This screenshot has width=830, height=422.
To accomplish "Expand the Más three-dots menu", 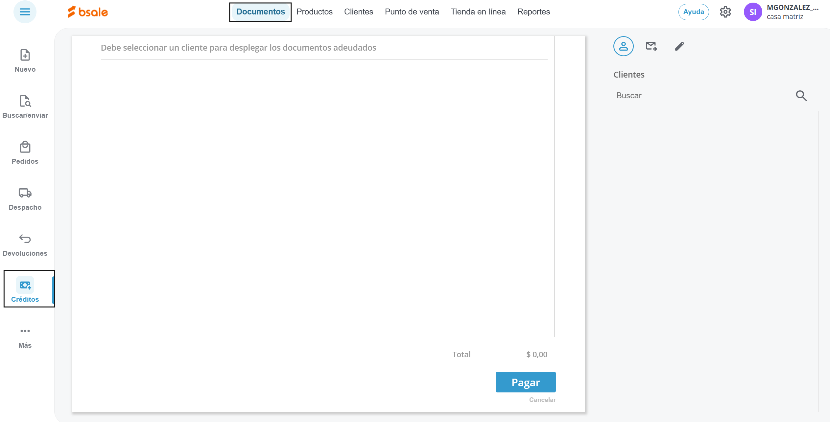I will click(x=25, y=331).
